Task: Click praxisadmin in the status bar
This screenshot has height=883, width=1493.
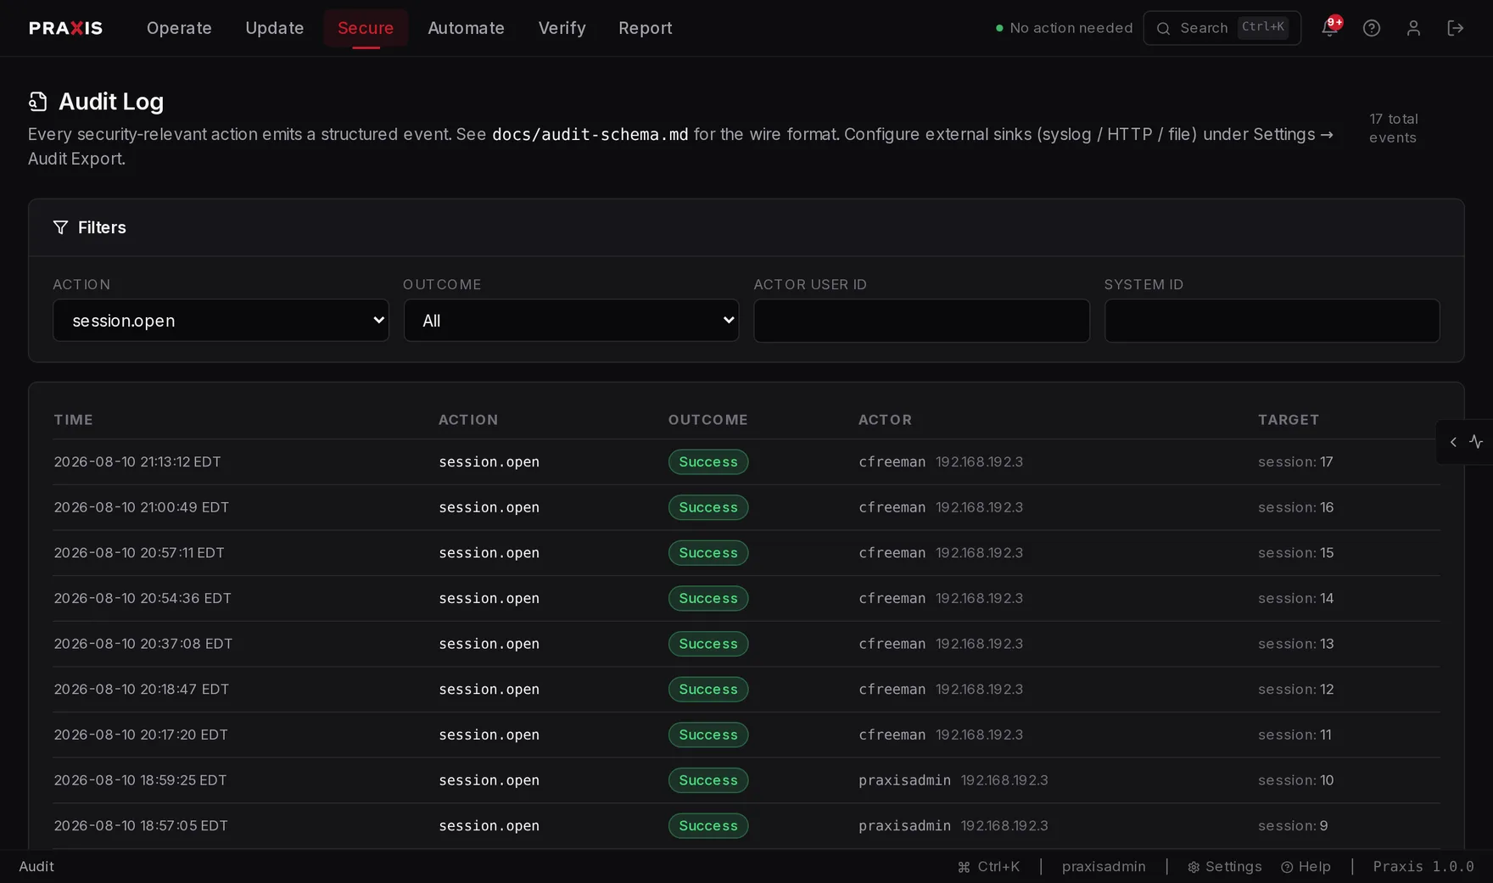Action: point(1104,867)
